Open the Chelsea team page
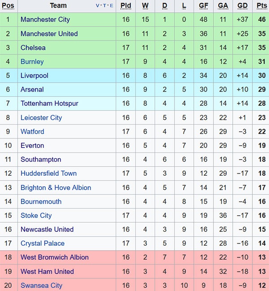 point(33,48)
